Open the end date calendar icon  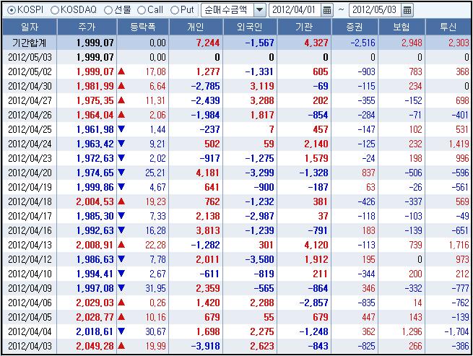pyautogui.click(x=407, y=10)
